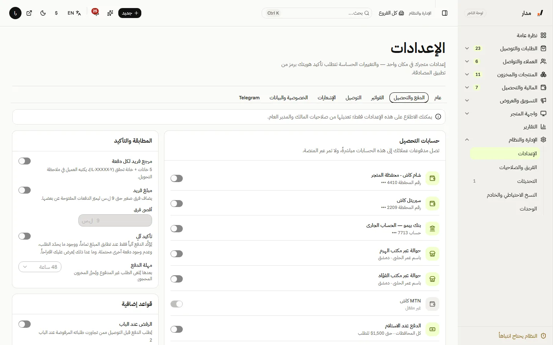
Task: Open the AI sparkle assistant icon
Action: point(110,13)
